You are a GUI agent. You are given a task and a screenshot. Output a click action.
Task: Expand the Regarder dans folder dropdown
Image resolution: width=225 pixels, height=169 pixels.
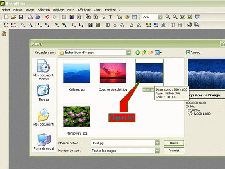[x=129, y=53]
